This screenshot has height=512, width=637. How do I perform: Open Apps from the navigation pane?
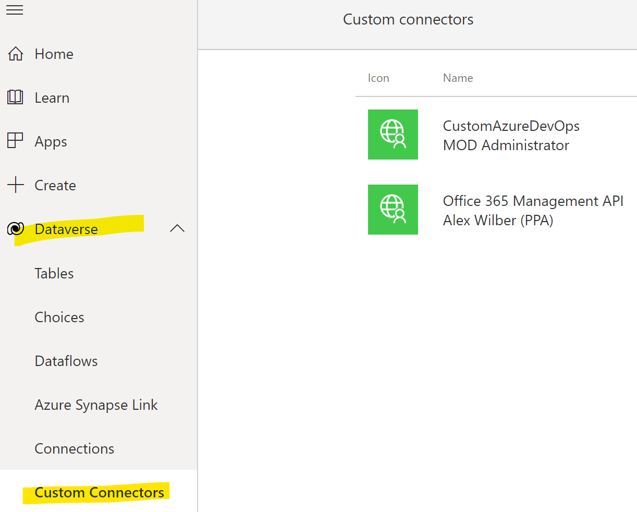tap(15, 141)
